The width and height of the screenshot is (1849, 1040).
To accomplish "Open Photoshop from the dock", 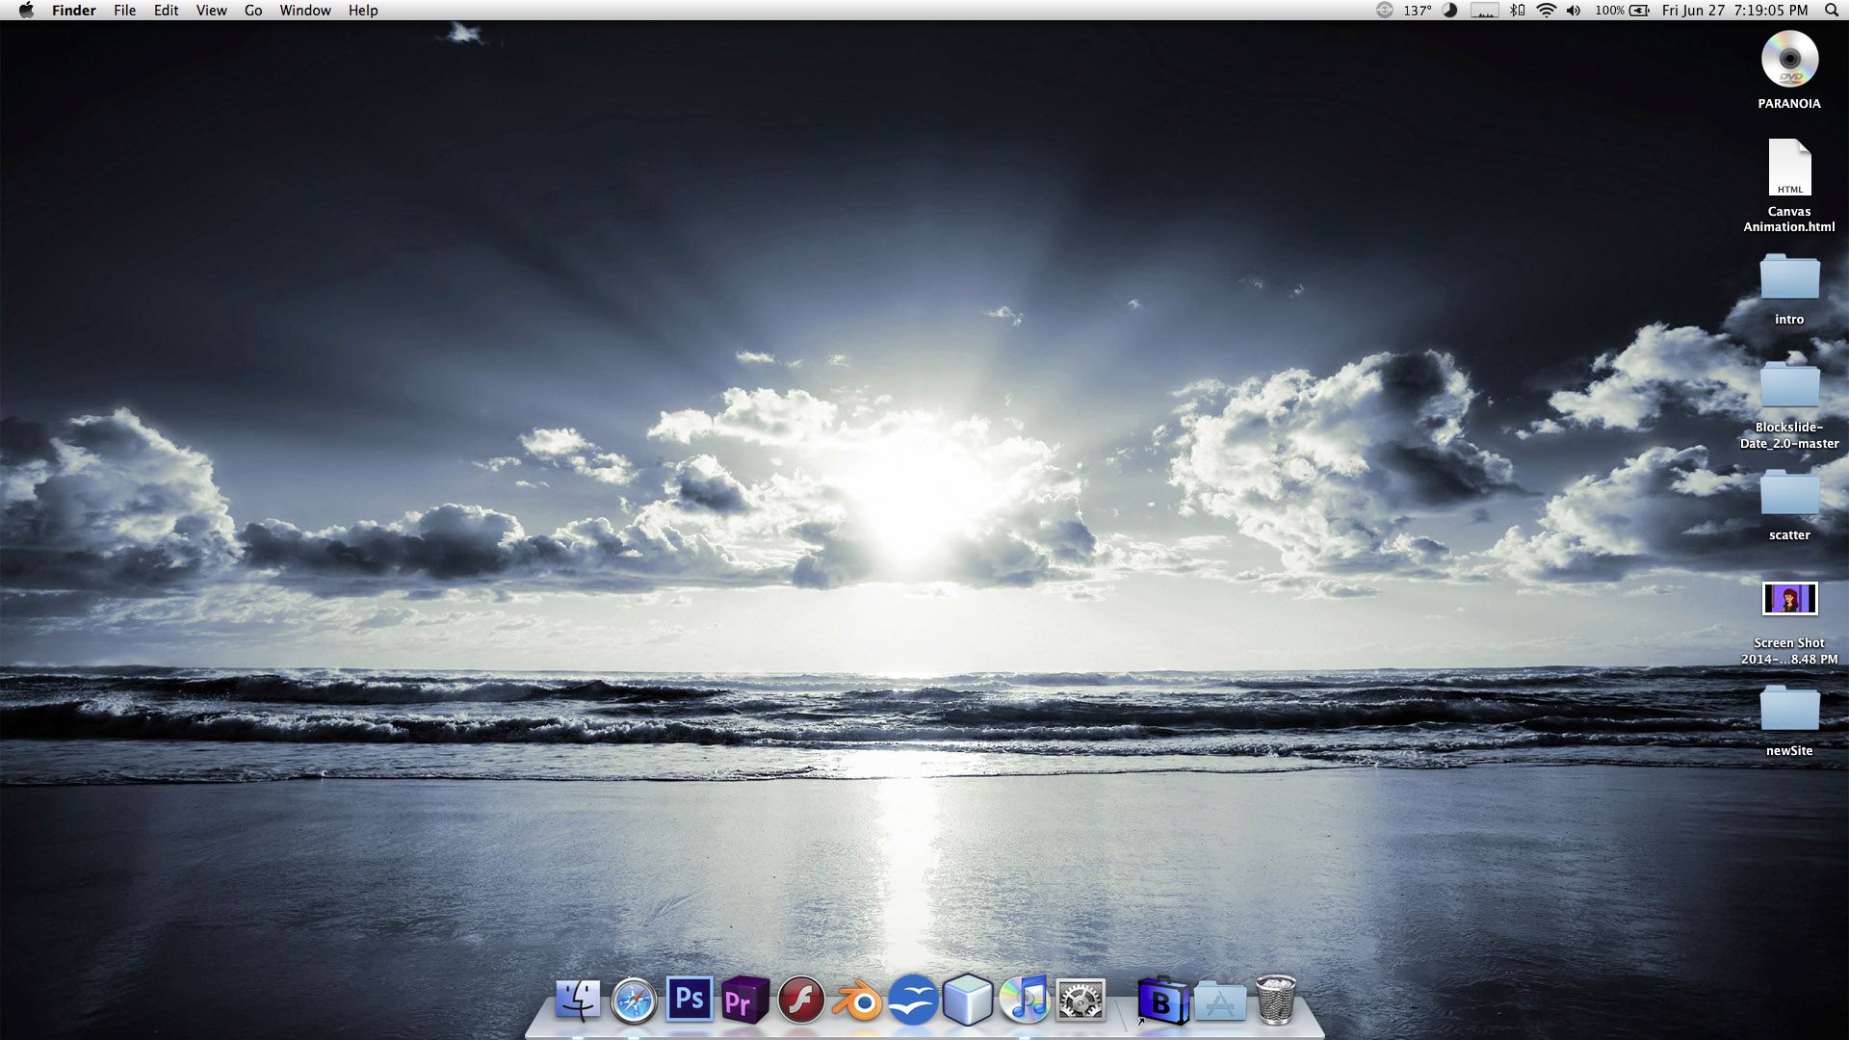I will (690, 1000).
